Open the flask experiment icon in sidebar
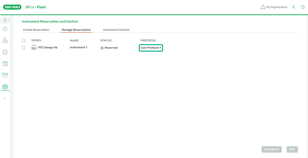The width and height of the screenshot is (308, 158). (5, 41)
